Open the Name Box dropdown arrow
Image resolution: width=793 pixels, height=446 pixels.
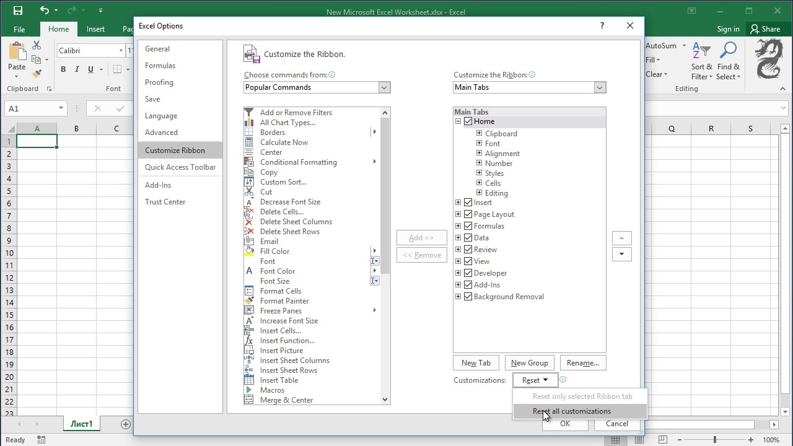point(61,108)
